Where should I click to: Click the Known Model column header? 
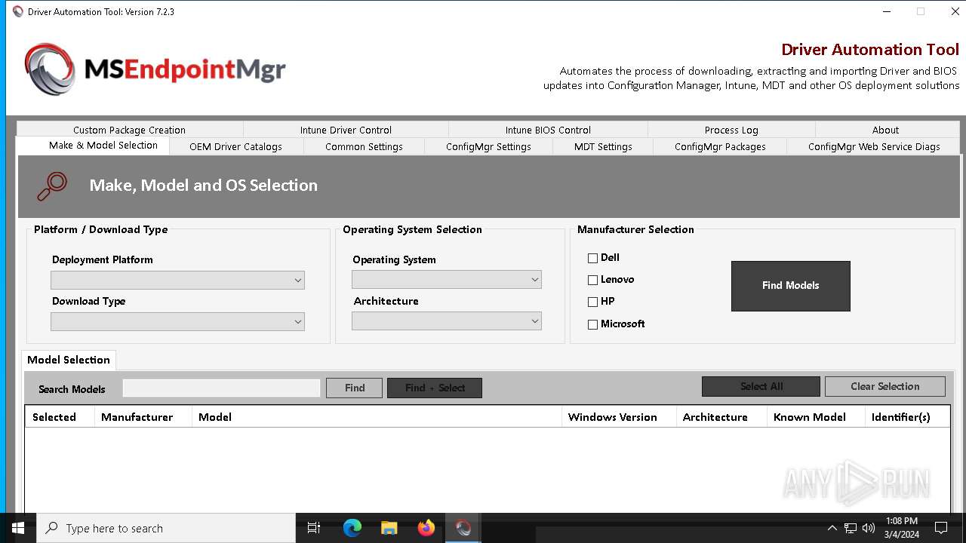pos(816,417)
